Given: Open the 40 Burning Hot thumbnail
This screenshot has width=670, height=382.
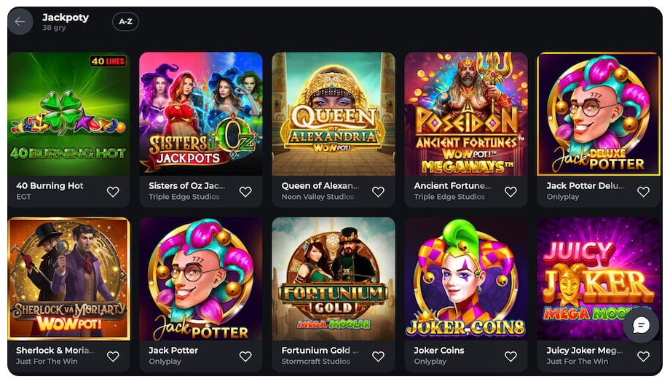Looking at the screenshot, I should [x=68, y=113].
